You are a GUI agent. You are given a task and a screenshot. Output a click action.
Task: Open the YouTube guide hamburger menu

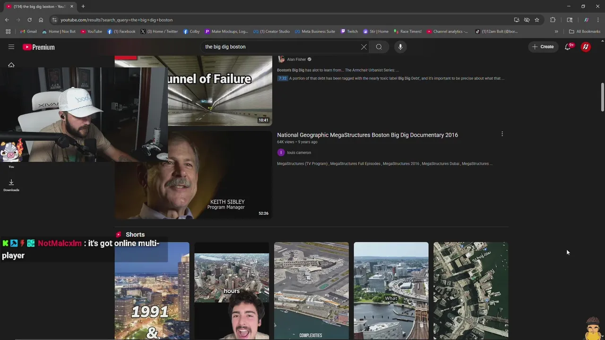[11, 47]
